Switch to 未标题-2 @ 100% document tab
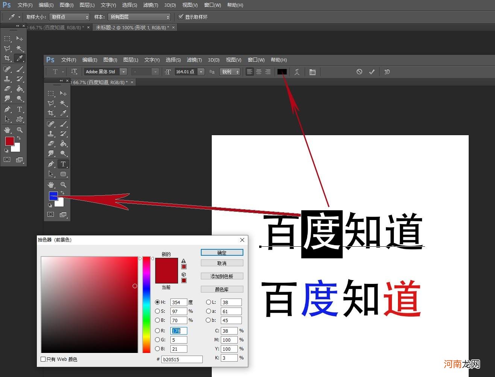 [132, 27]
